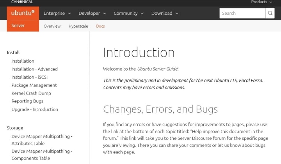Expand the Products dropdown
Screen dimensions: 281x164
pos(261,2)
